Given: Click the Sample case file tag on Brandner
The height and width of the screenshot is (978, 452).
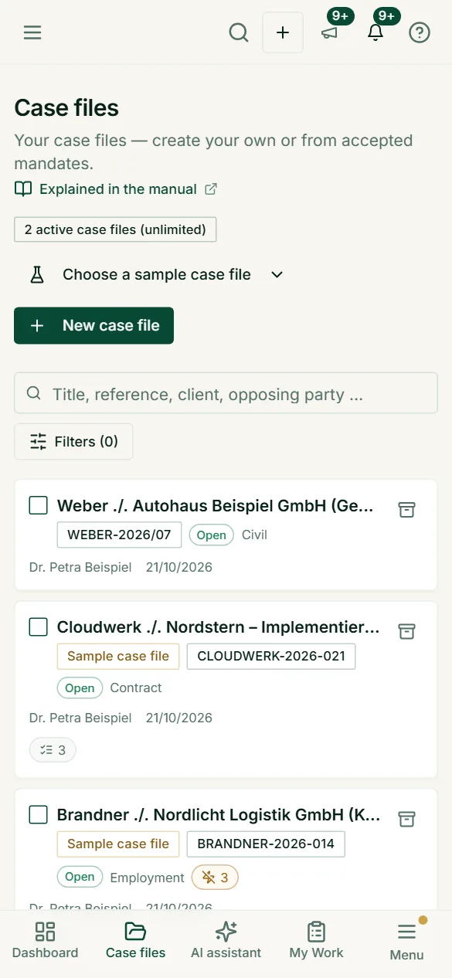Looking at the screenshot, I should (118, 844).
